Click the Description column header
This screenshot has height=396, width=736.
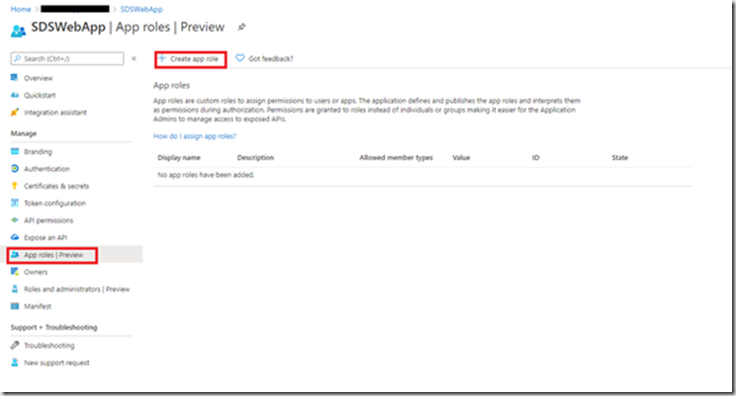[255, 157]
